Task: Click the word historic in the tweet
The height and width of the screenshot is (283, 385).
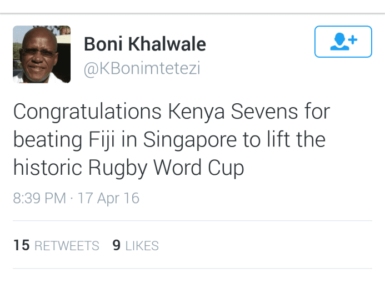Action: [48, 168]
